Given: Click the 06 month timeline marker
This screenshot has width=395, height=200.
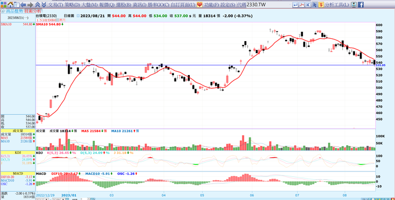Looking at the screenshot, I should pyautogui.click(x=252, y=195).
